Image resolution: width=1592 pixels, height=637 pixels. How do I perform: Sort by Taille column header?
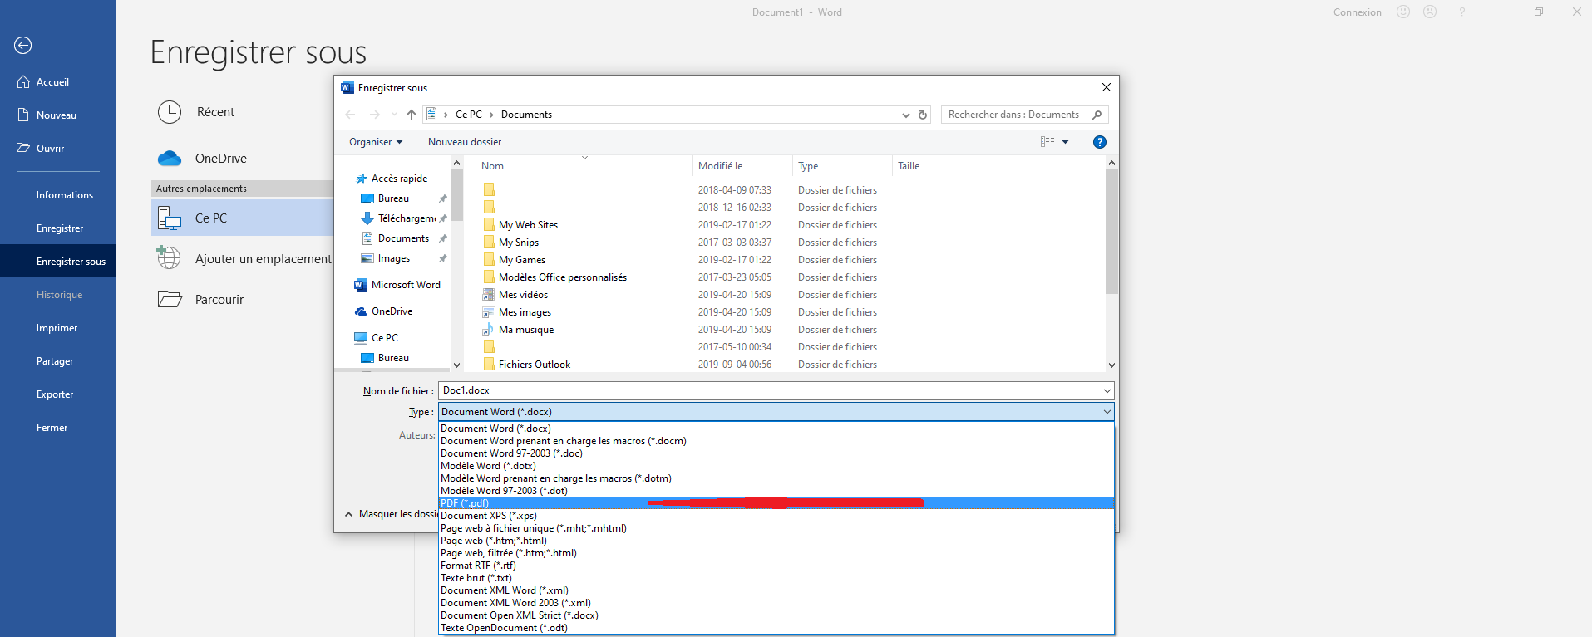point(925,166)
